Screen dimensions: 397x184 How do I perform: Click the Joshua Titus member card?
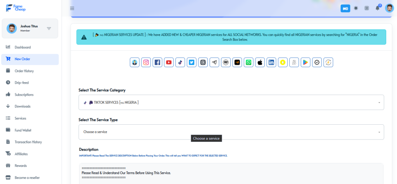point(30,28)
